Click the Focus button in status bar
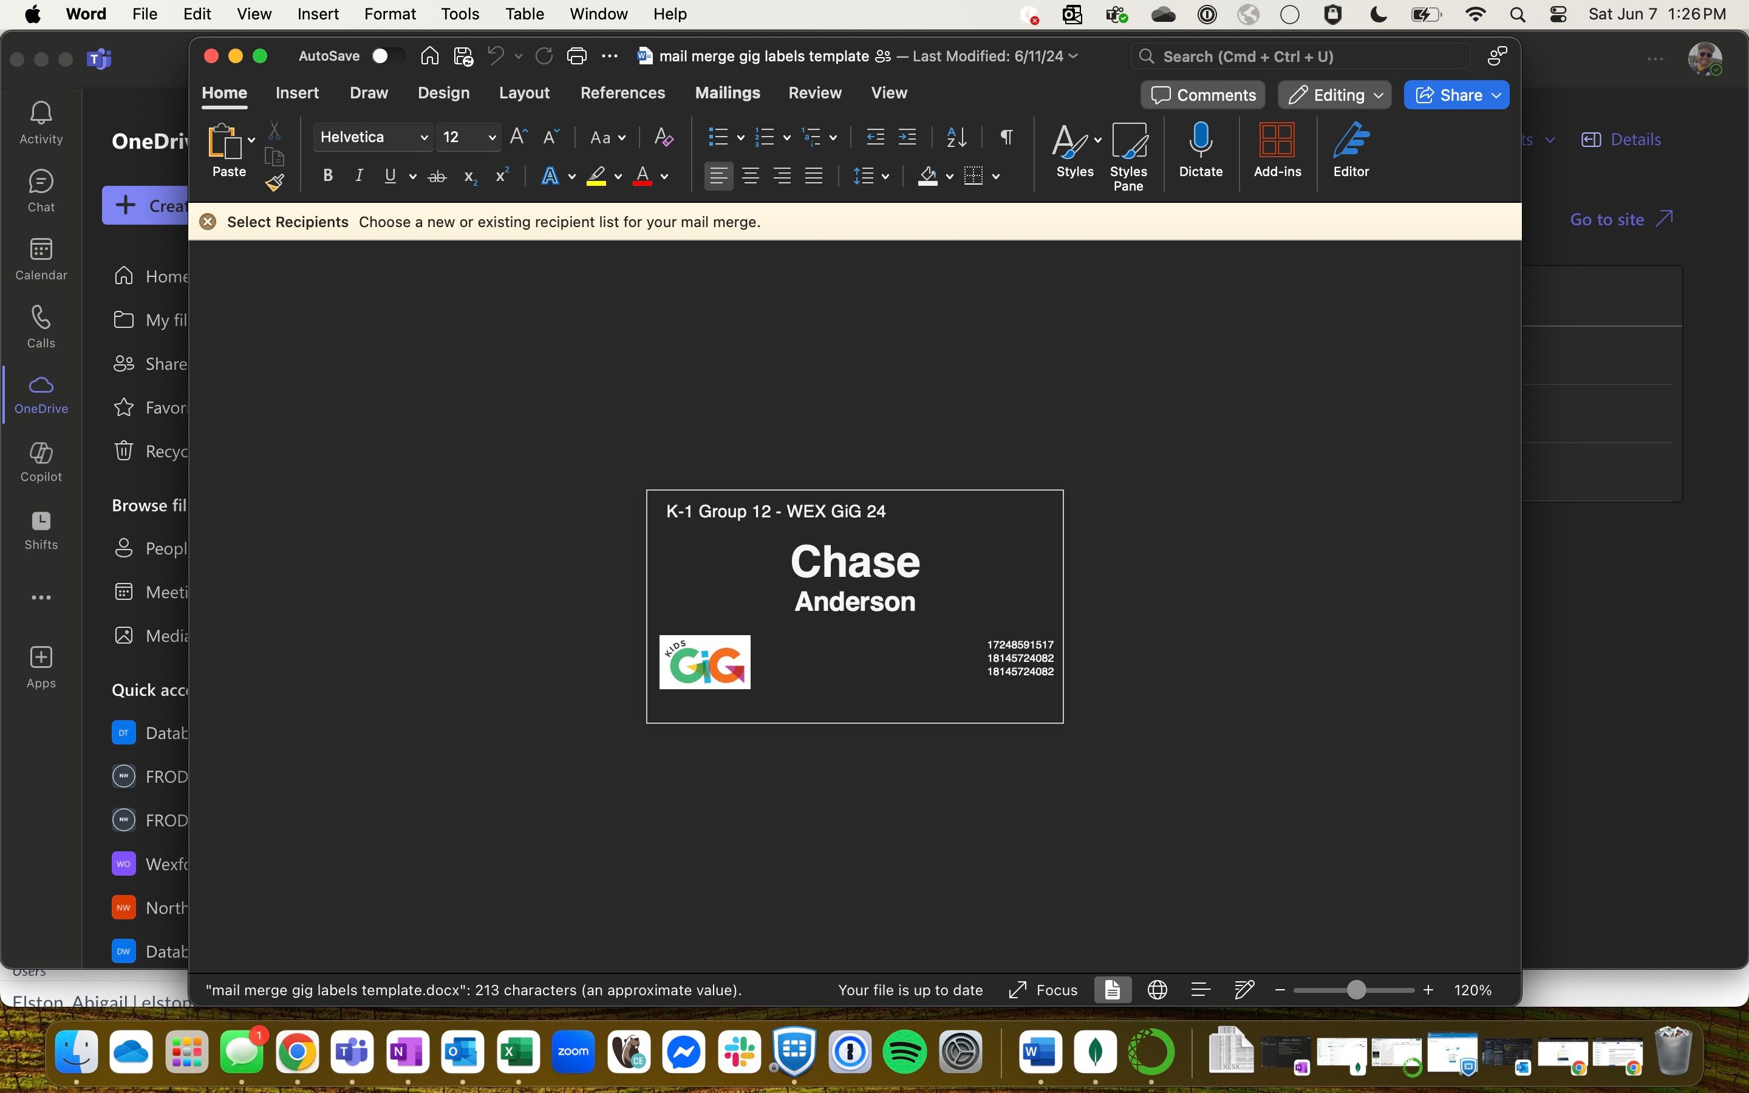 (1043, 990)
